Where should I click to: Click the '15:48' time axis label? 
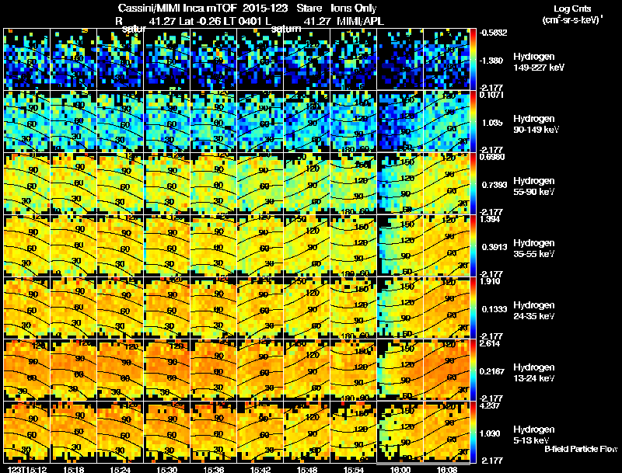point(306,469)
